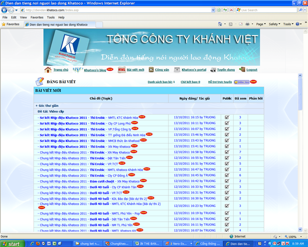308x247 pixels.
Task: Toggle Public checkbox for Dệt Tân Tiến Erobic row
Action: (x=227, y=158)
